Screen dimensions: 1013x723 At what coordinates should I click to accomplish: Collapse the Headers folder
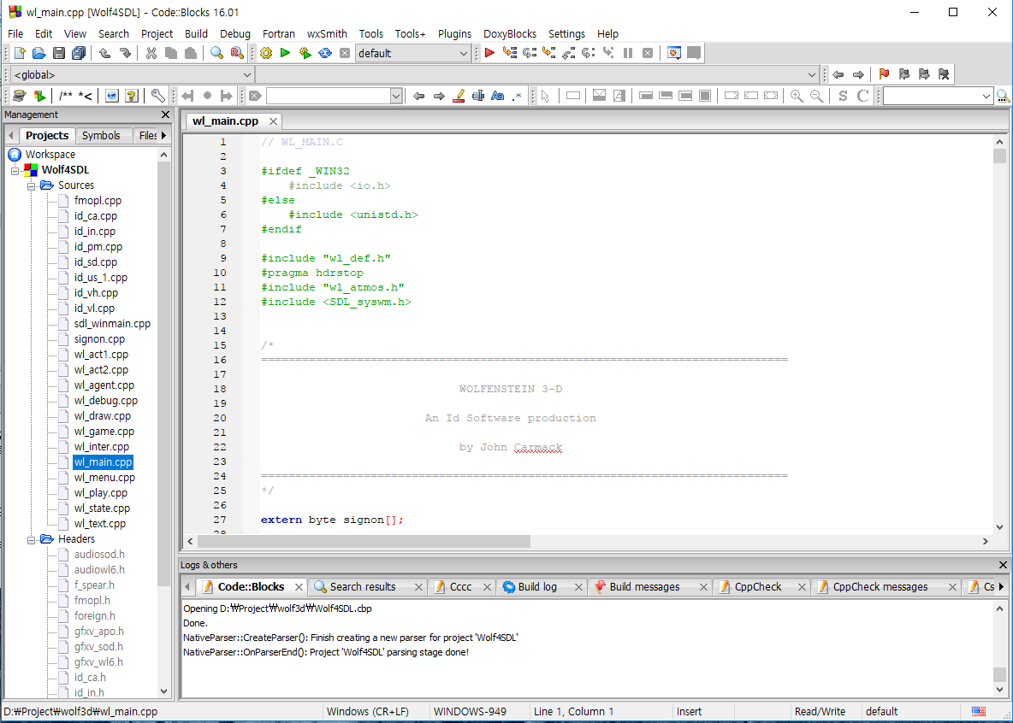31,539
